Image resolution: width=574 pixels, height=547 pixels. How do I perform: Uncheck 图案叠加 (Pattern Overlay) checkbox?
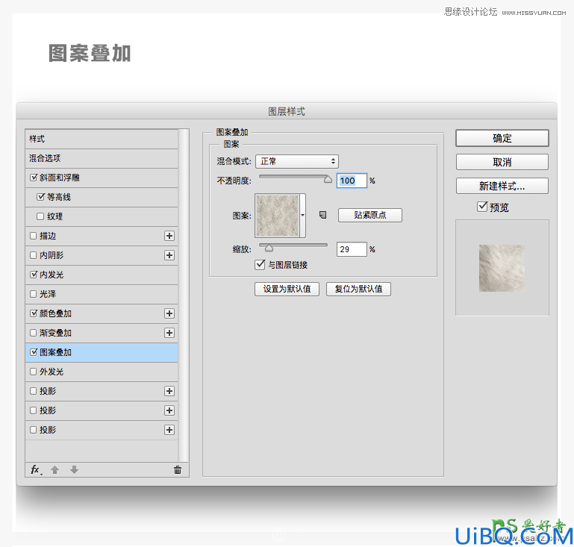point(34,352)
